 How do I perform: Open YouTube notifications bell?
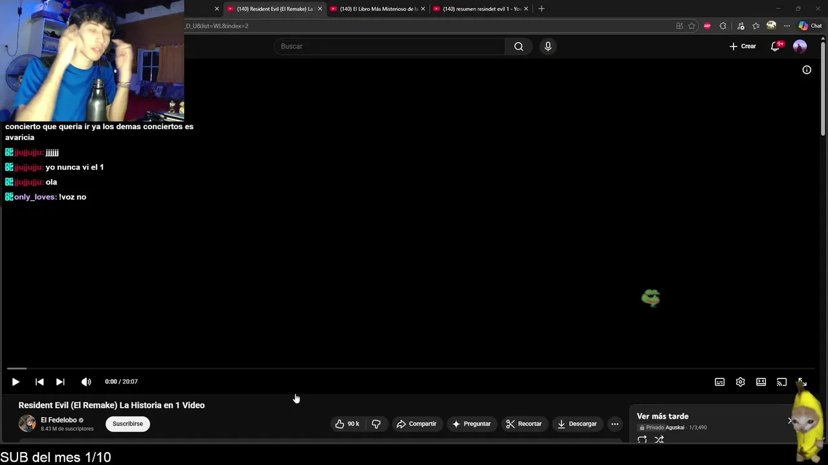click(x=776, y=46)
